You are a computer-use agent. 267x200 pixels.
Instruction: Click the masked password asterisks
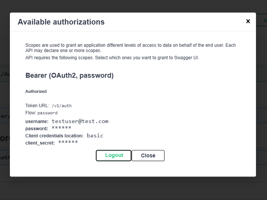[61, 128]
